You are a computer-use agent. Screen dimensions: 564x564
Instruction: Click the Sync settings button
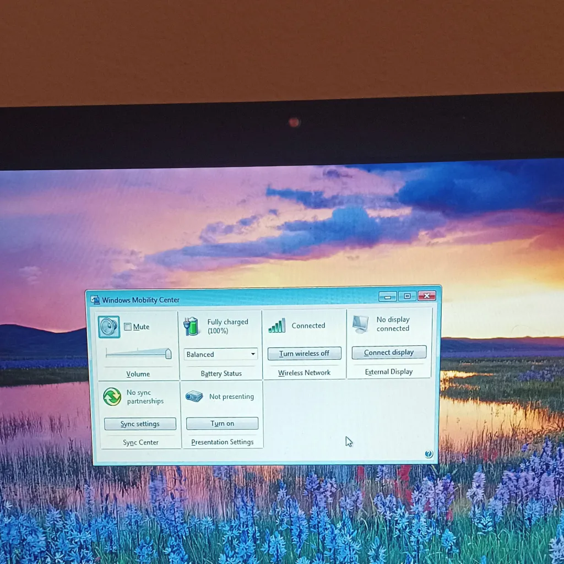(x=140, y=424)
